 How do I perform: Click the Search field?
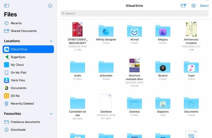click(x=134, y=14)
